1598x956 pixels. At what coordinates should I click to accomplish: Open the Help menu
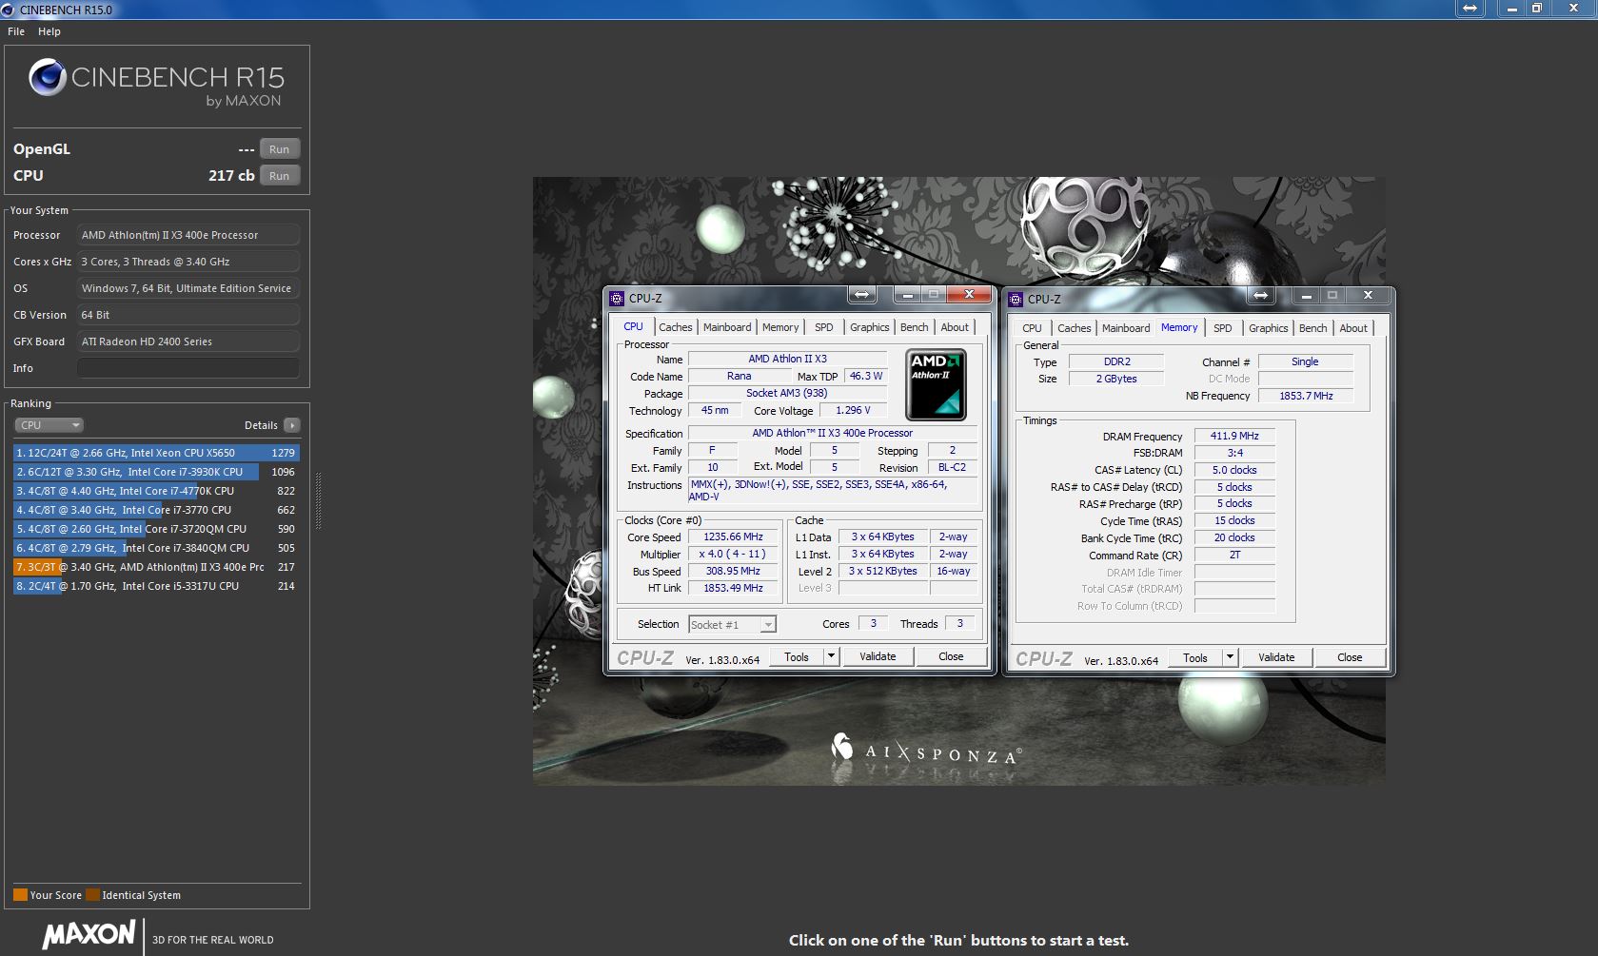(49, 31)
